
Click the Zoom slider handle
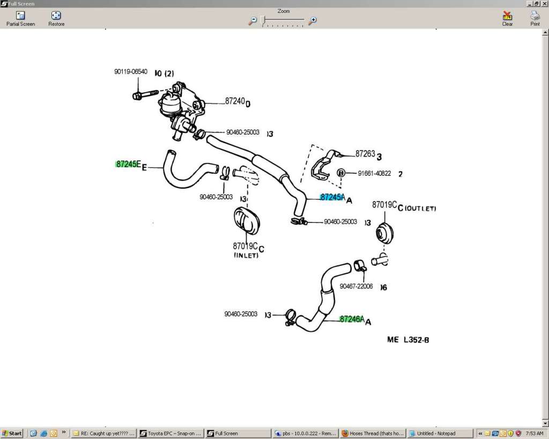pos(263,20)
